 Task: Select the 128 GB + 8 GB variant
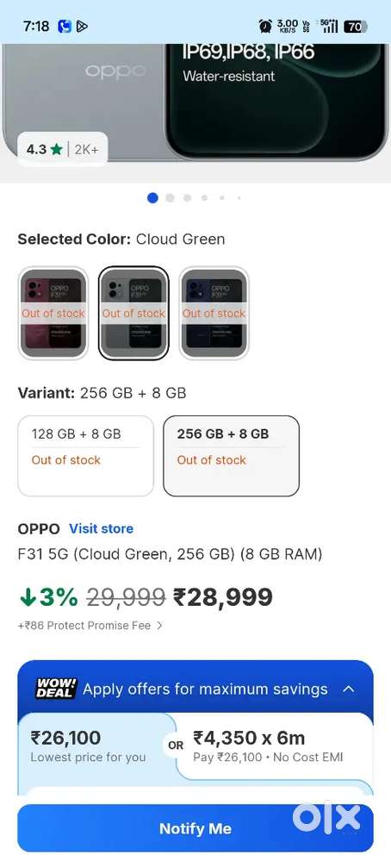pyautogui.click(x=85, y=456)
